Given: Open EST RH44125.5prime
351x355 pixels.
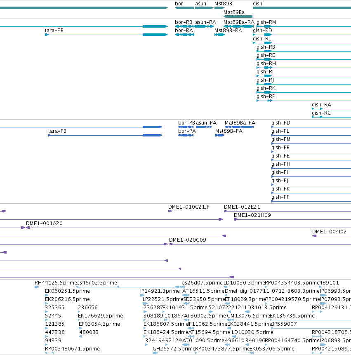Looking at the screenshot, I should [37, 287].
